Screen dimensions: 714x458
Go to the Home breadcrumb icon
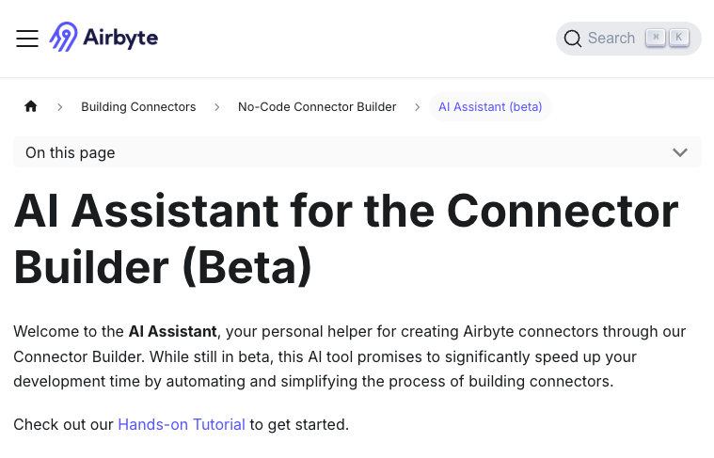pos(31,106)
